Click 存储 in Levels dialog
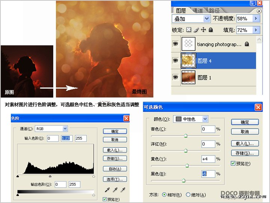Viewport: 270px width, 203px height. tap(115, 159)
